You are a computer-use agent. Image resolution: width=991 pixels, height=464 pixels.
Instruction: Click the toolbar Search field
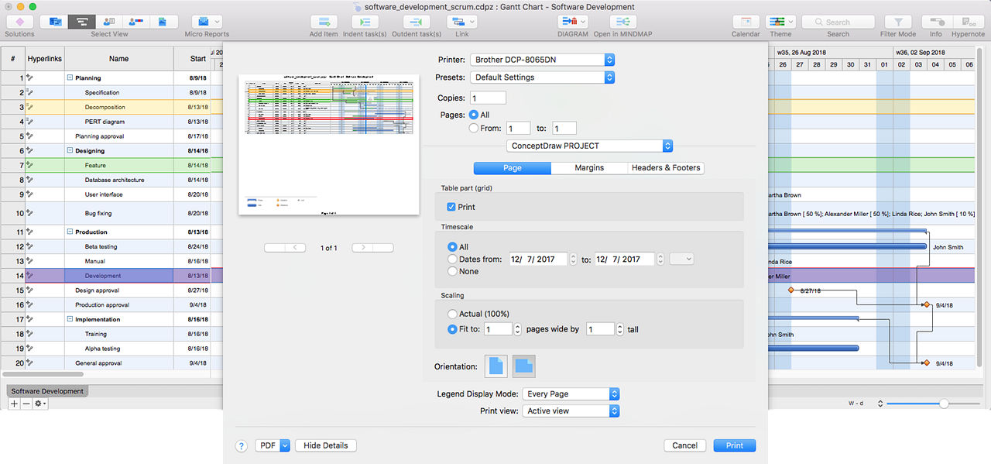tap(838, 22)
